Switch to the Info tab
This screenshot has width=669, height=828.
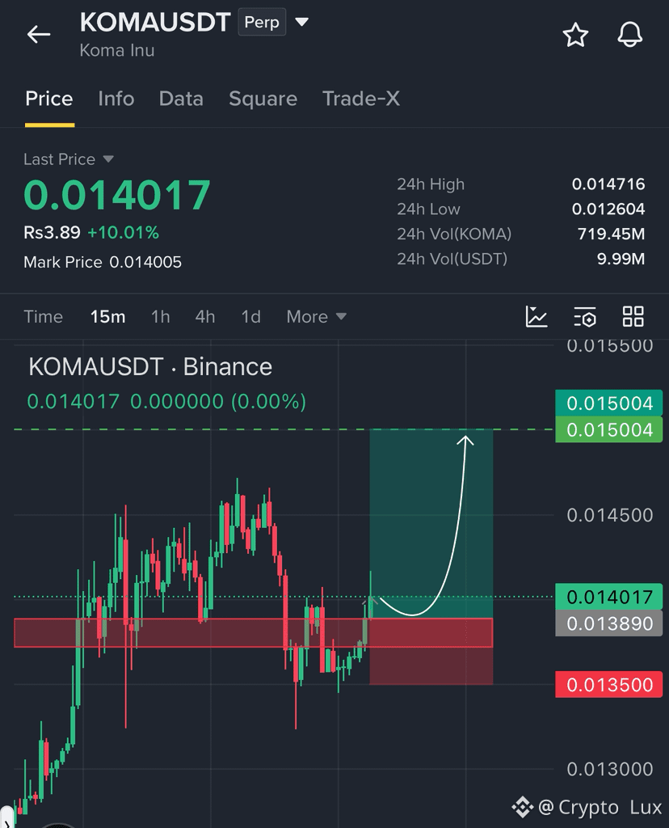click(116, 99)
